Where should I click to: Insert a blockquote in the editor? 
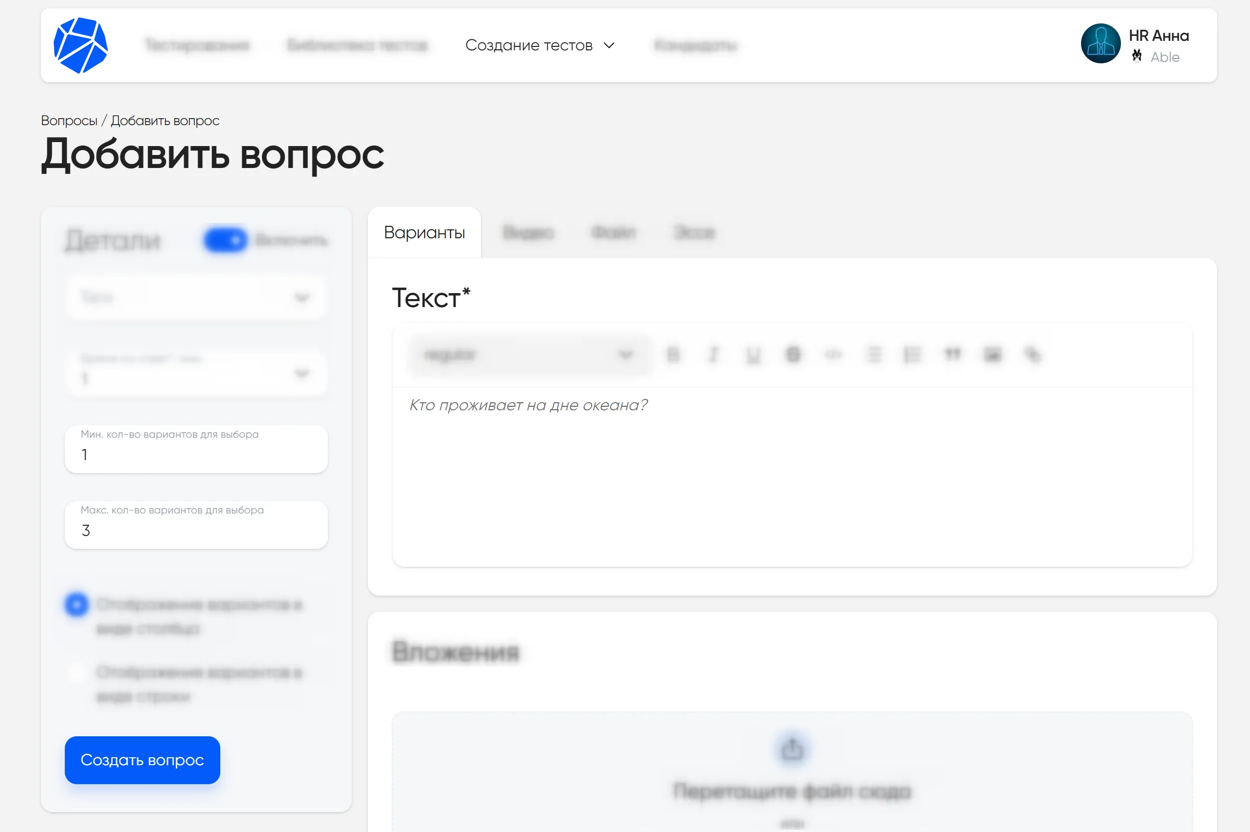coord(952,354)
